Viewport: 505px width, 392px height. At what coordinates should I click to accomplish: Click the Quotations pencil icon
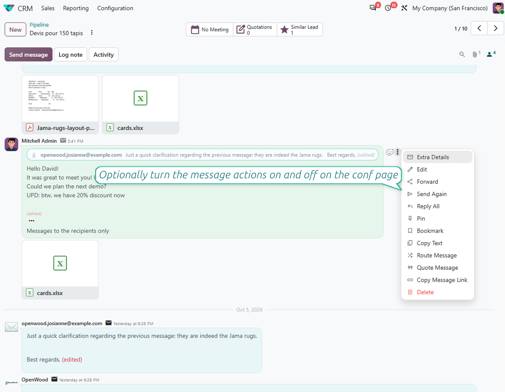[x=240, y=30]
